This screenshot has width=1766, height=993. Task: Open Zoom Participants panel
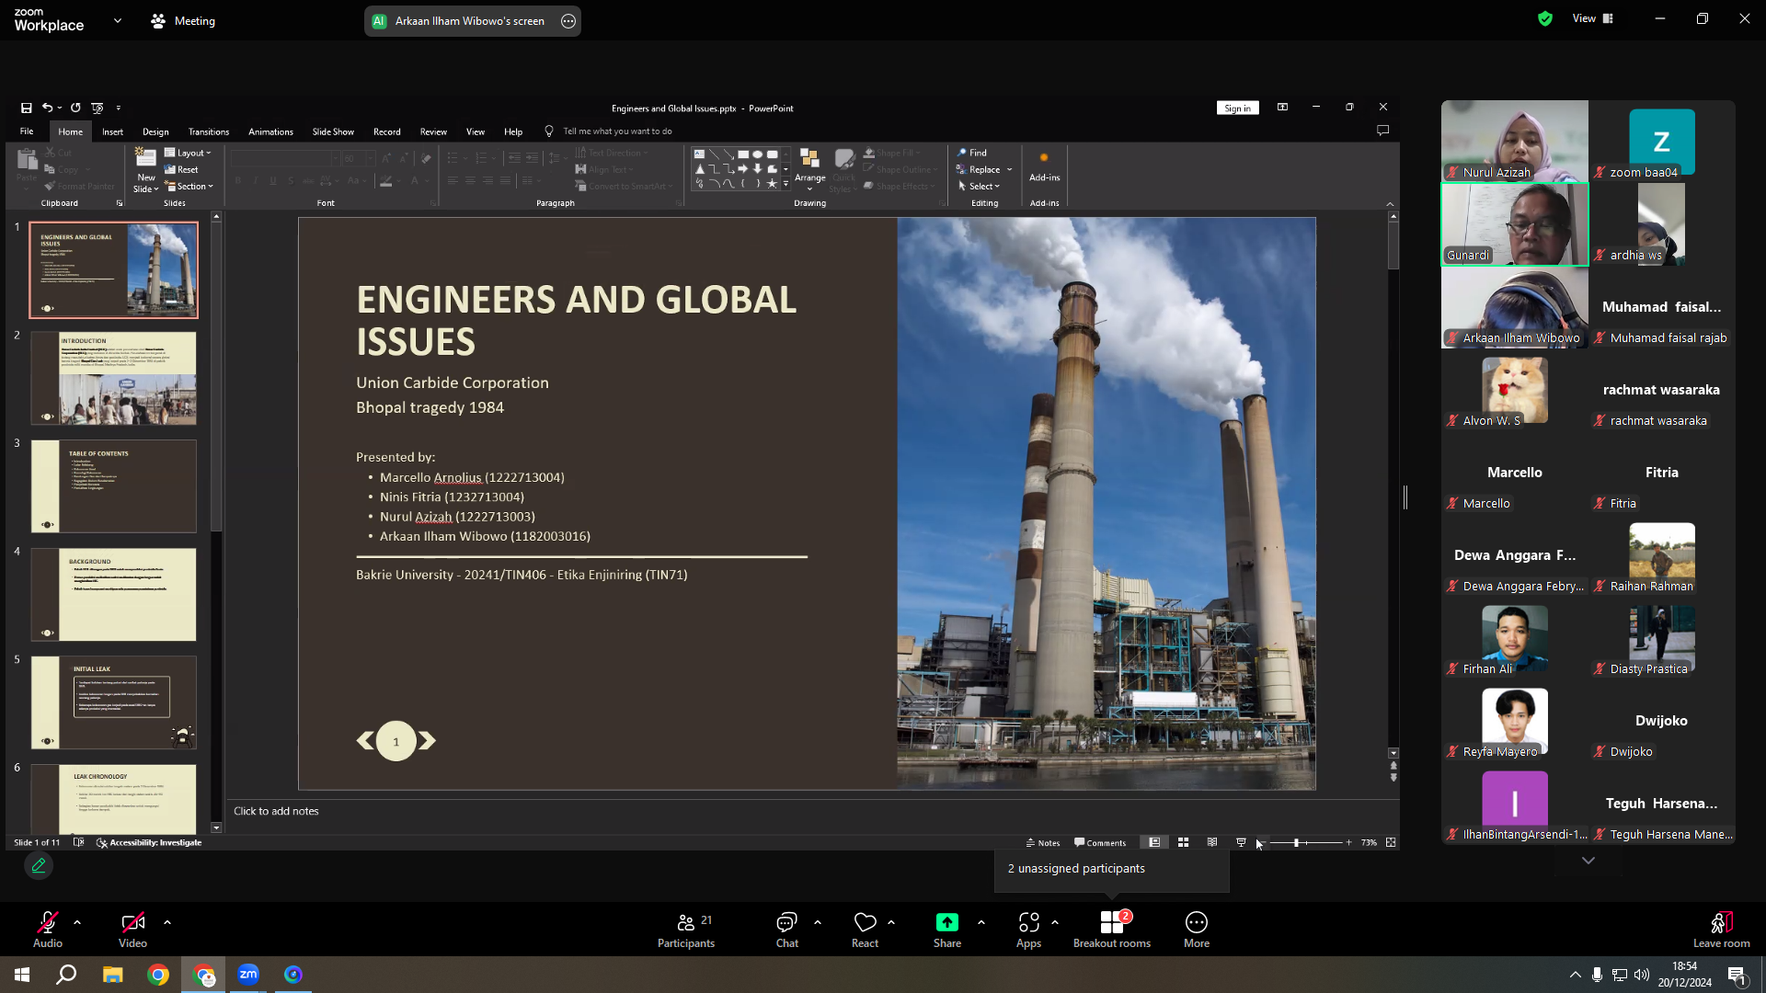tap(686, 930)
